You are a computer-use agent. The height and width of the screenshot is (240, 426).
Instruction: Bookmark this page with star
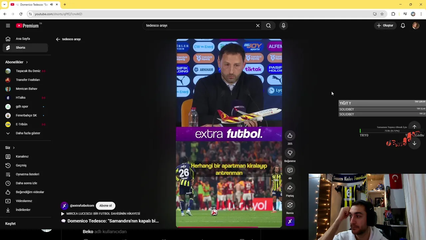point(382,14)
